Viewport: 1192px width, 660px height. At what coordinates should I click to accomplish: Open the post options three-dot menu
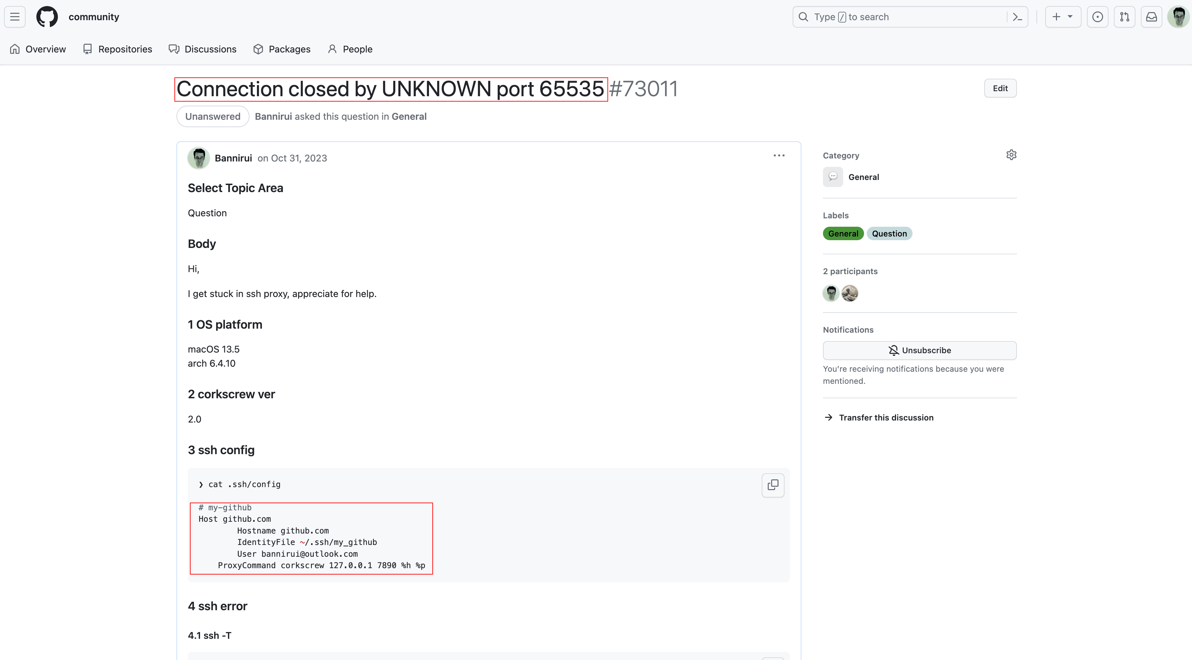pos(779,156)
